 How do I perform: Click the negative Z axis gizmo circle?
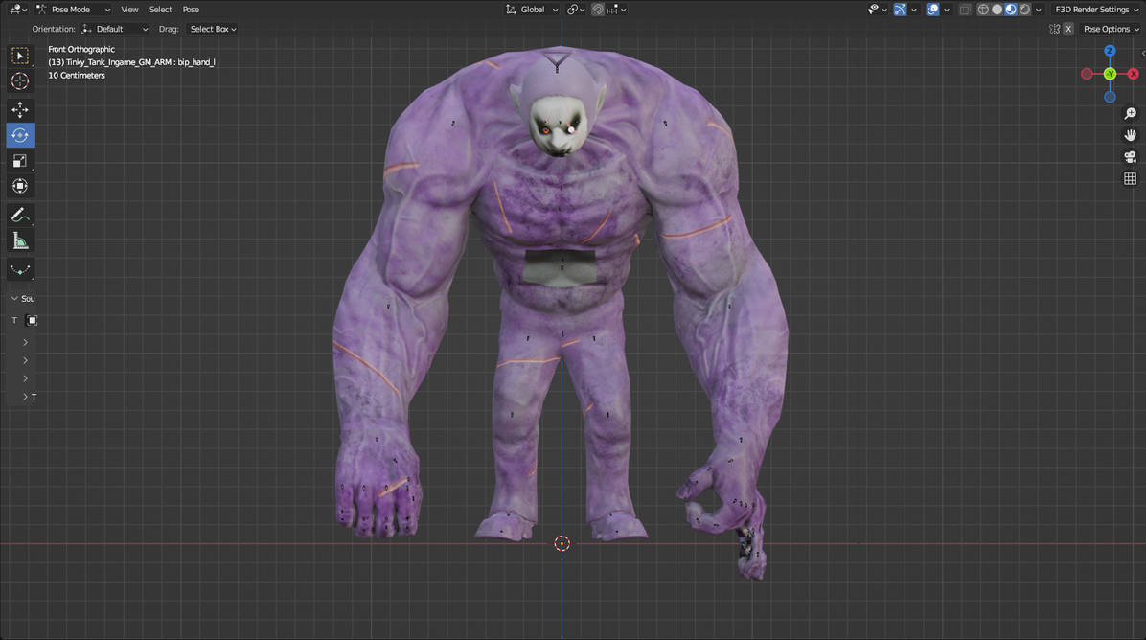1110,97
